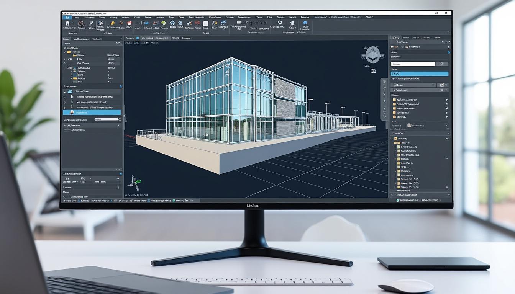Enable the blue toggle in the Properties panel

point(449,52)
